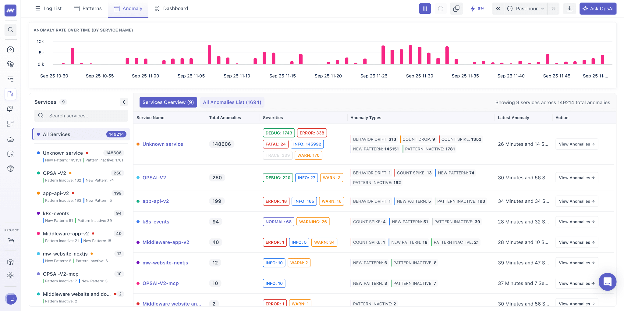Select Middleware-app-v2 in Services sidebar list

[81, 237]
